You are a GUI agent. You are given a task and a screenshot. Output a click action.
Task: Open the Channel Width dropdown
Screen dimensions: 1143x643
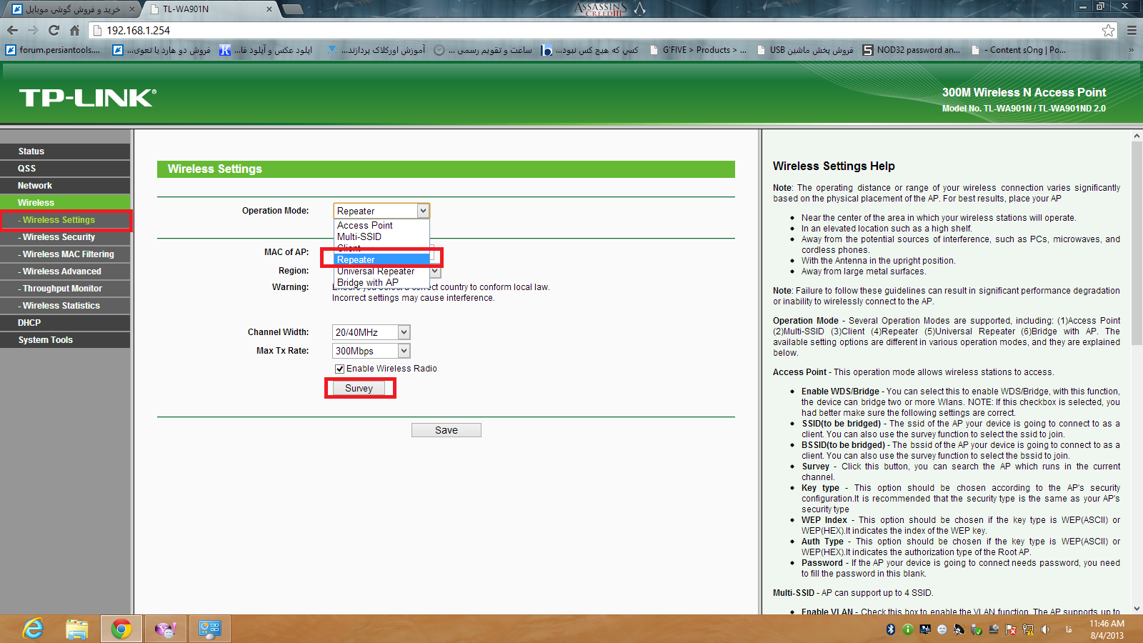click(x=371, y=332)
